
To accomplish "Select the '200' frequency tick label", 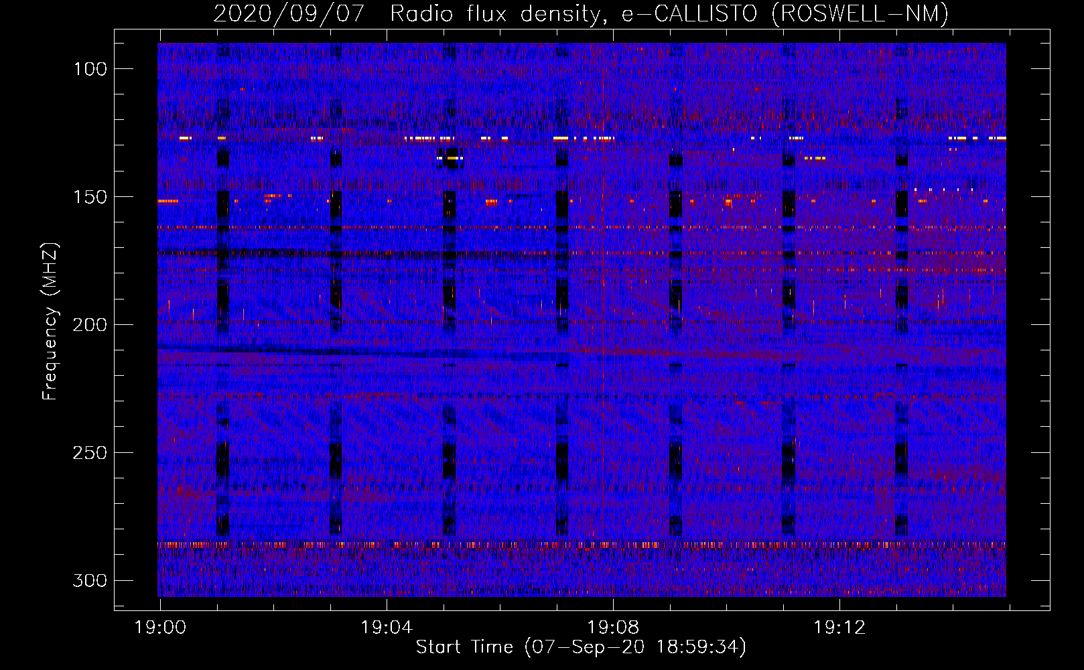I will (x=90, y=325).
